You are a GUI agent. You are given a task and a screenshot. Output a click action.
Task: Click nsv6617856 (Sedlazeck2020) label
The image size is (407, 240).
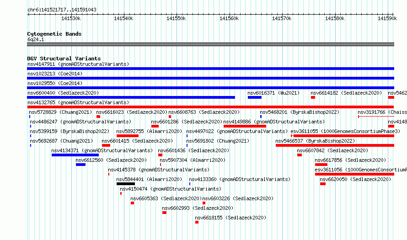[x=350, y=160]
